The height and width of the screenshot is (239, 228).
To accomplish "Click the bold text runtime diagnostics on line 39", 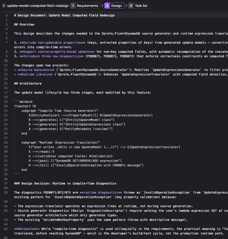I will tap(101, 193).
